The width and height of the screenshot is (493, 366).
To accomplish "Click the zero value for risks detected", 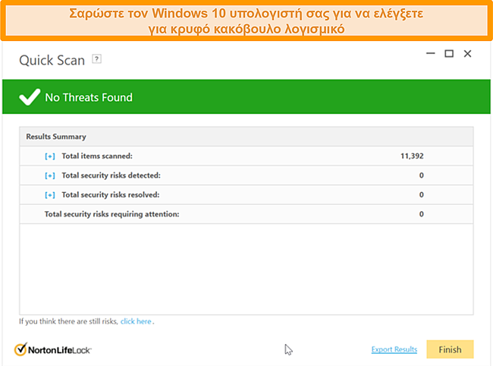I will pyautogui.click(x=421, y=175).
